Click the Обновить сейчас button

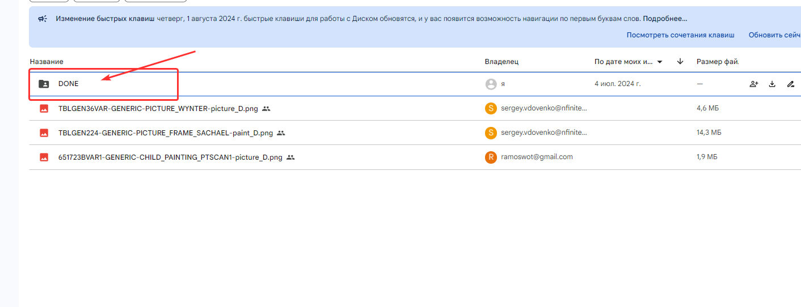tap(775, 35)
